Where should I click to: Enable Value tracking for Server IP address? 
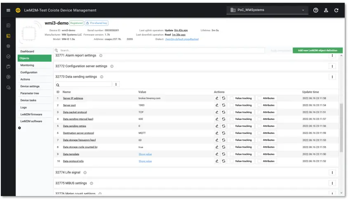point(232,98)
